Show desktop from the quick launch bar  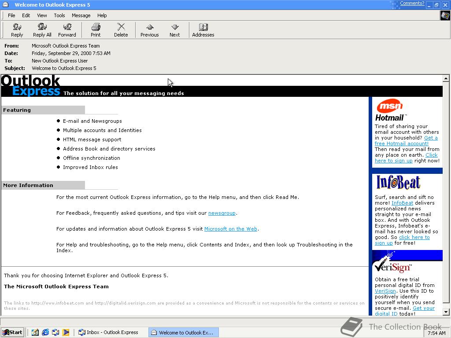[35, 332]
